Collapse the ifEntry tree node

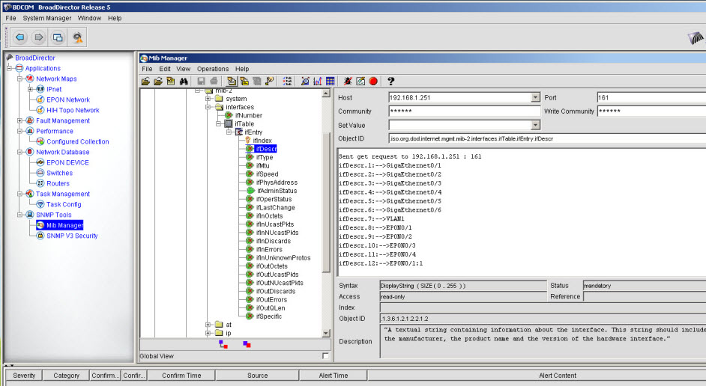point(229,132)
